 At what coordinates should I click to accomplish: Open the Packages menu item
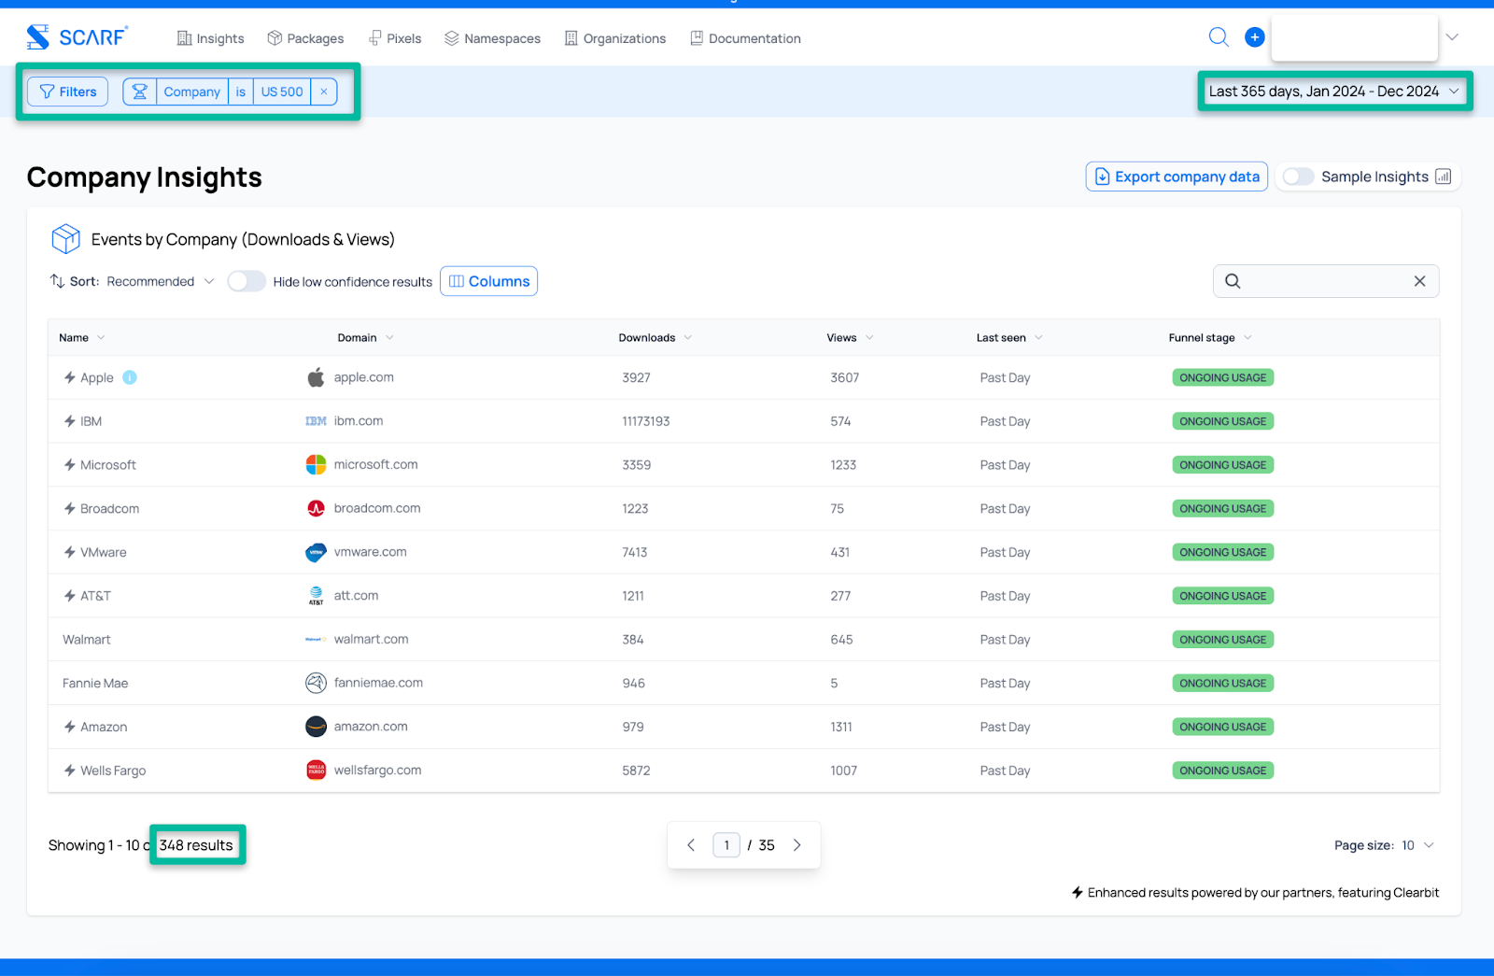[305, 38]
